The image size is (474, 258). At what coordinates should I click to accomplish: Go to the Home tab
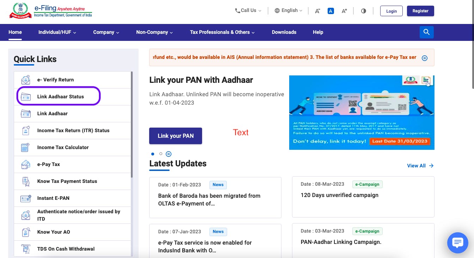[15, 32]
